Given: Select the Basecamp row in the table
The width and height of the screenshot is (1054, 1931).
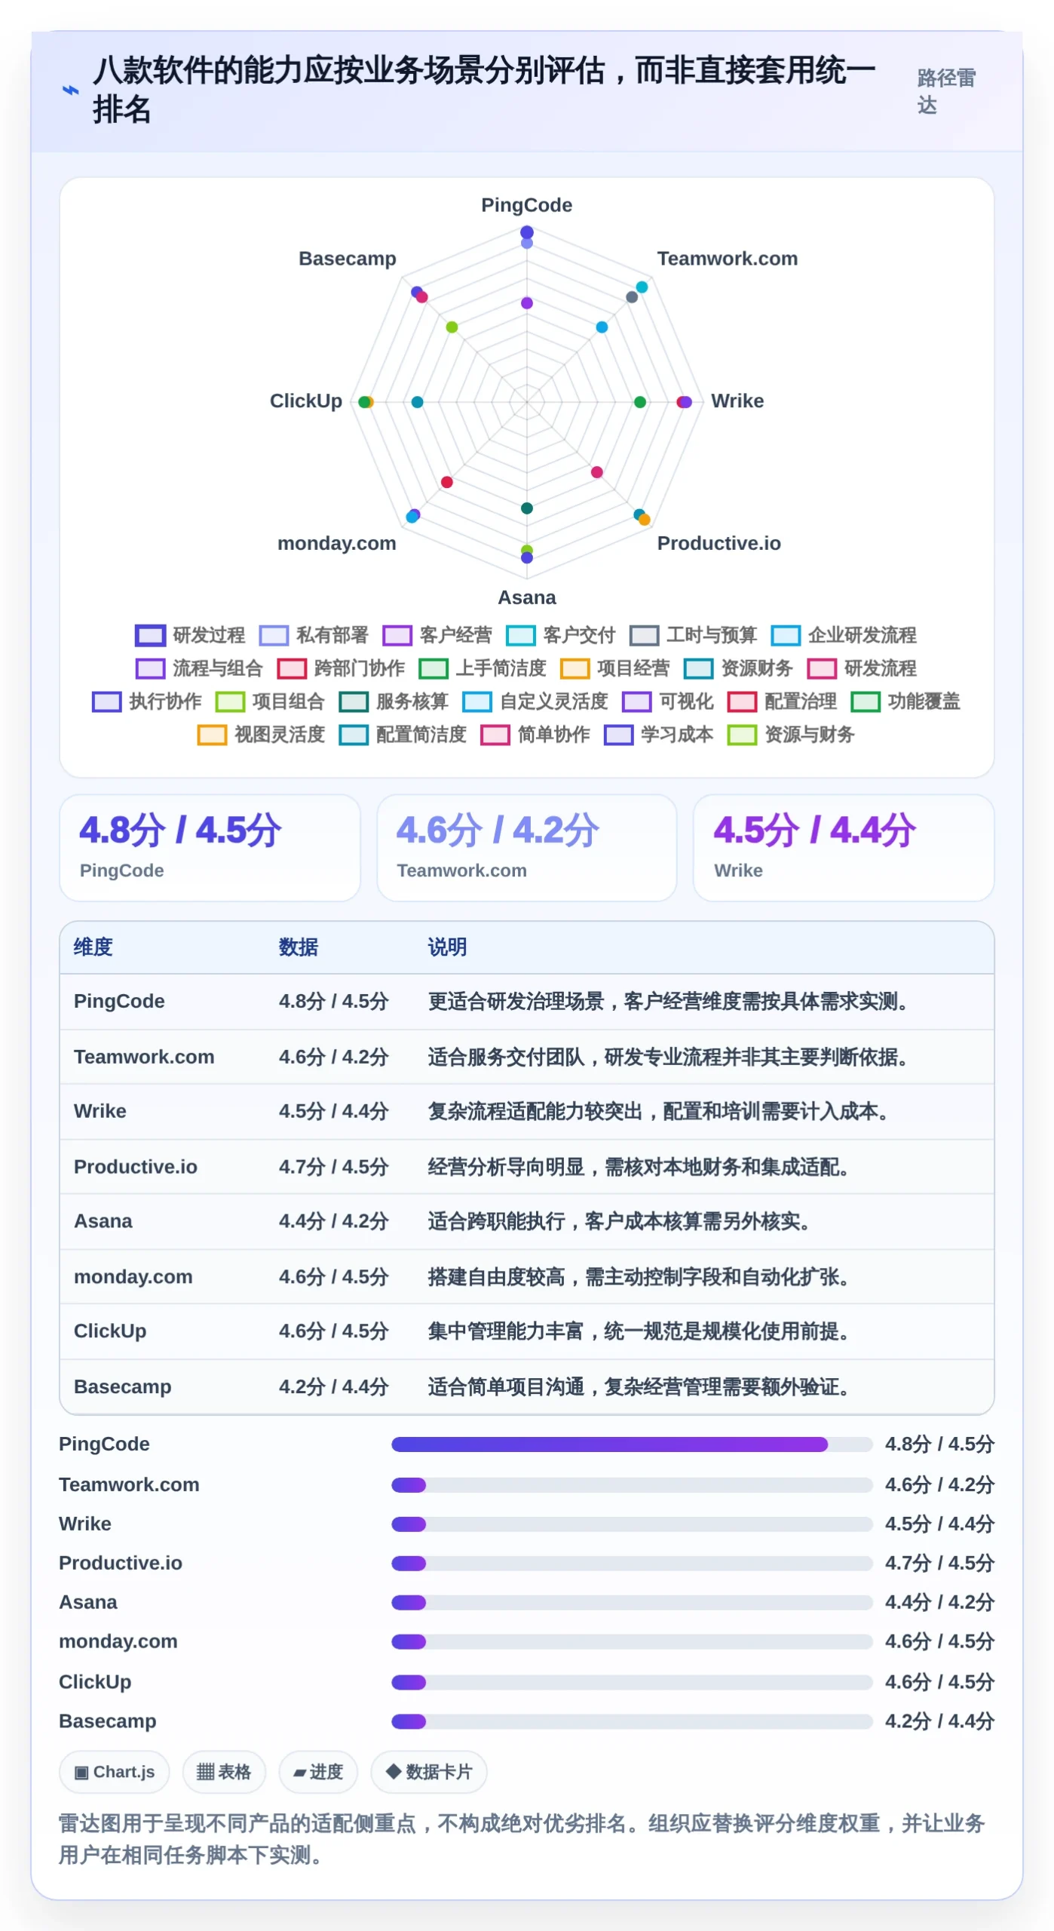Looking at the screenshot, I should click(527, 1387).
